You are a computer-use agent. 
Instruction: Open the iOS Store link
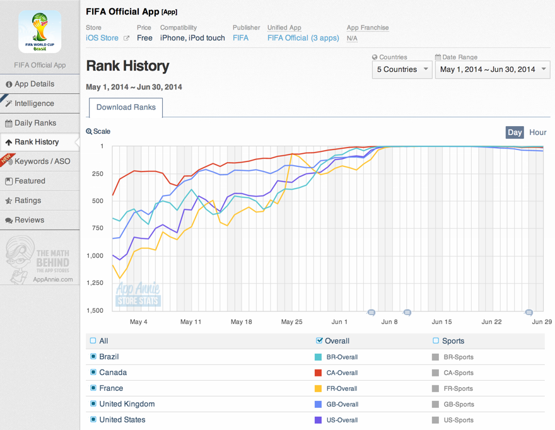pyautogui.click(x=102, y=38)
